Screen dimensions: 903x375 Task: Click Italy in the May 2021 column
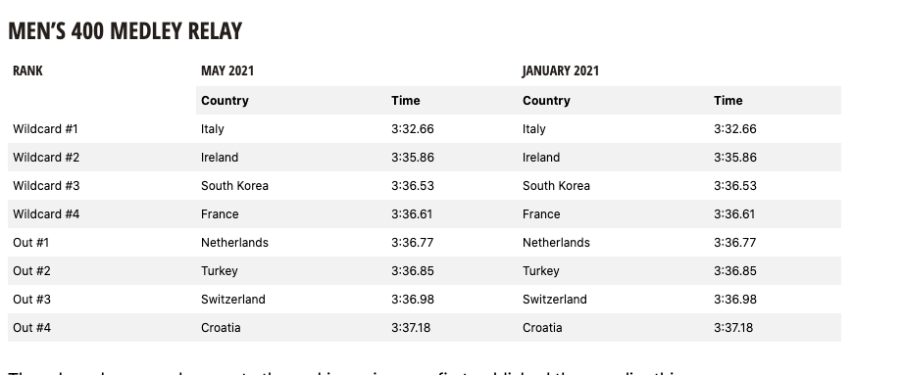213,129
